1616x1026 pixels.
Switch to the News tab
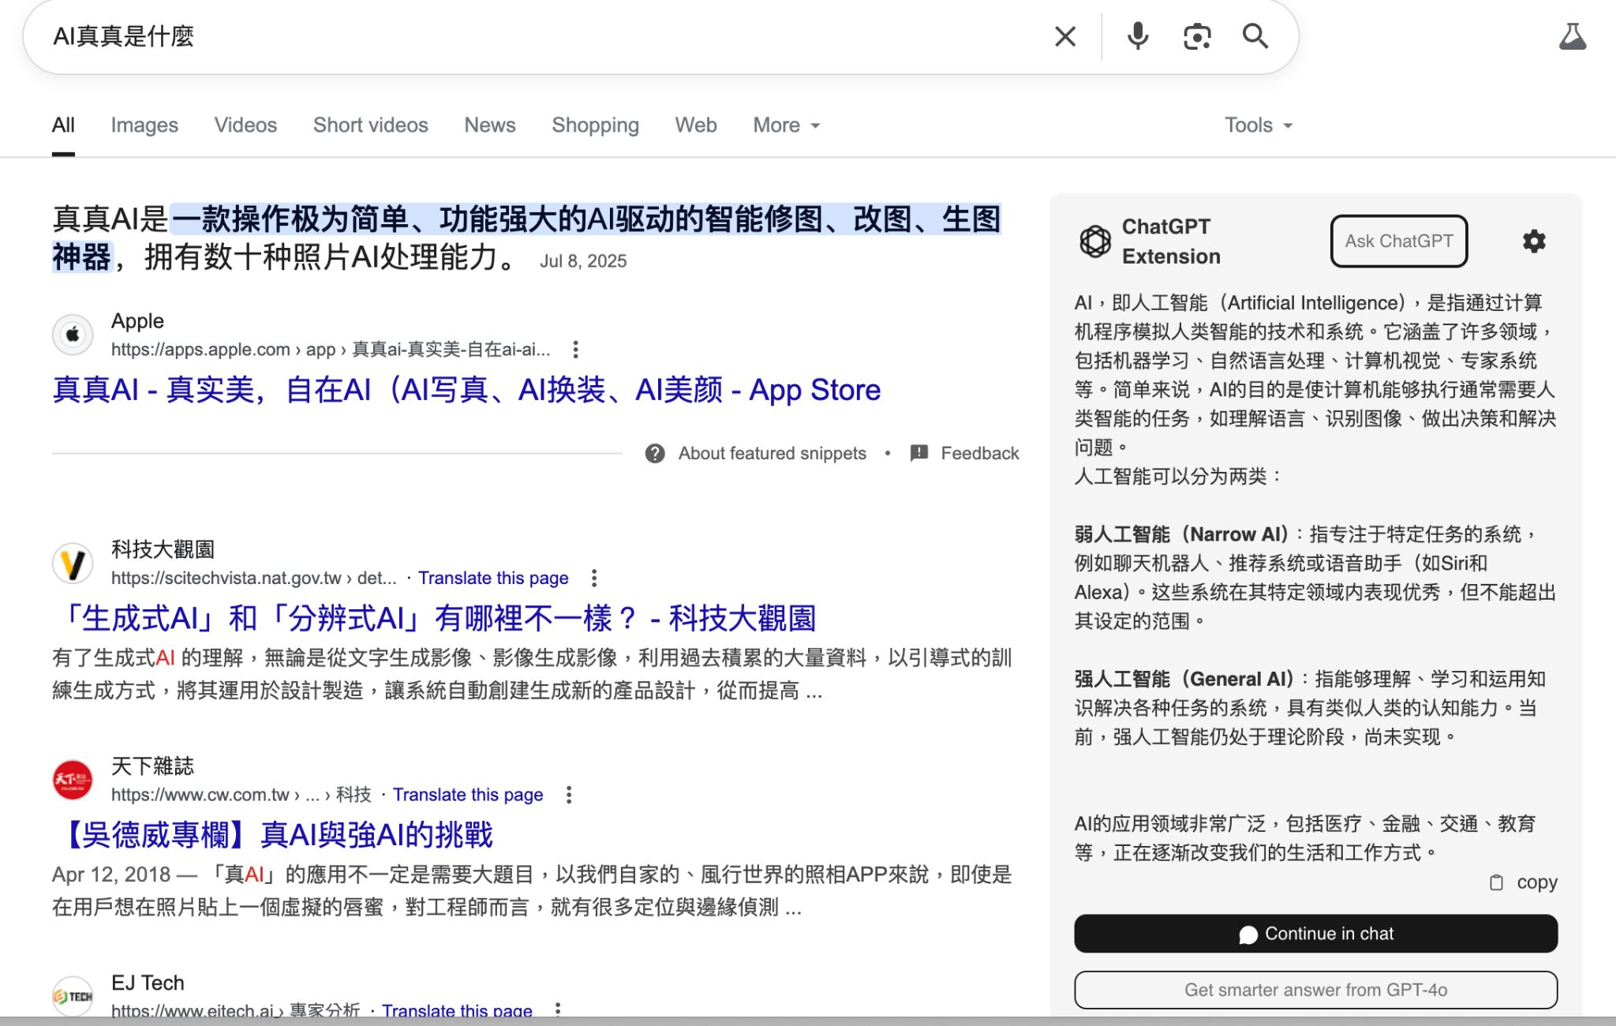coord(489,125)
